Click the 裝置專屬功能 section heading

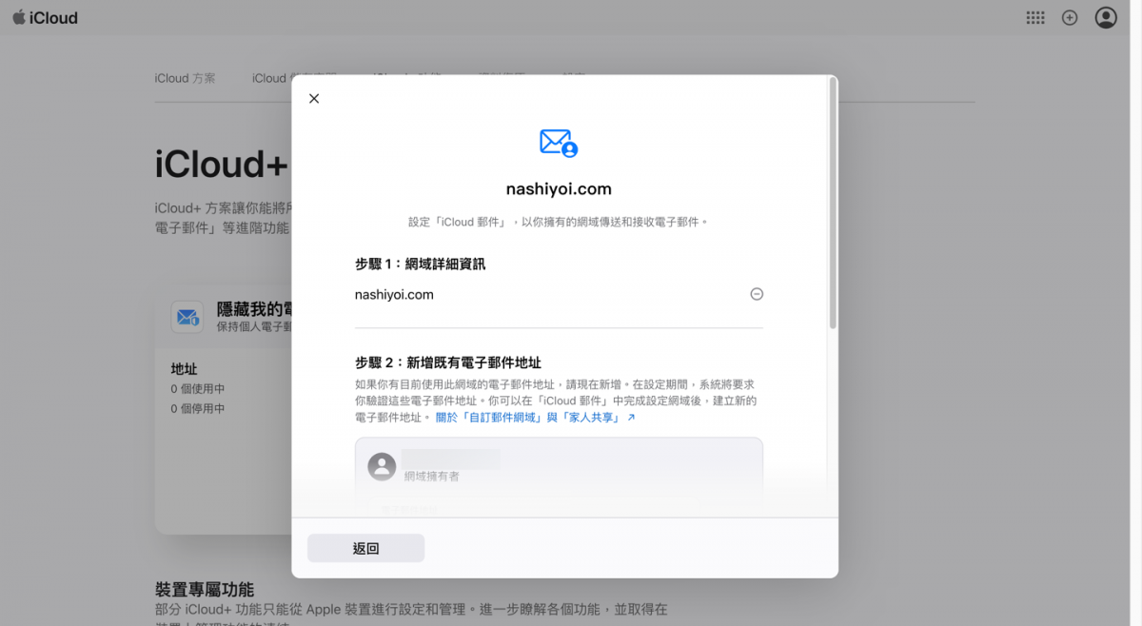tap(205, 590)
